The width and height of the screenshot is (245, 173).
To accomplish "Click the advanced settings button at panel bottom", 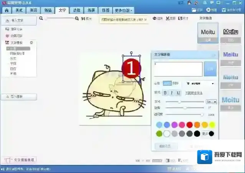I will tap(166, 146).
